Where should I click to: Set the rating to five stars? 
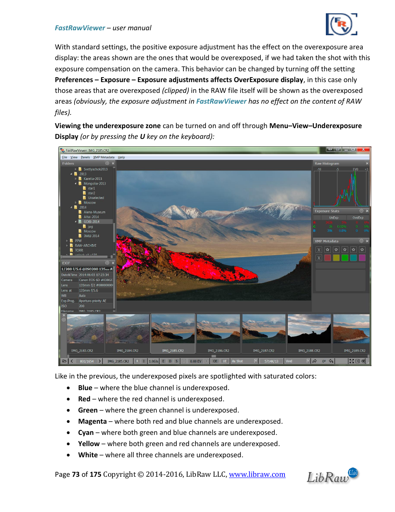pyautogui.click(x=362, y=250)
